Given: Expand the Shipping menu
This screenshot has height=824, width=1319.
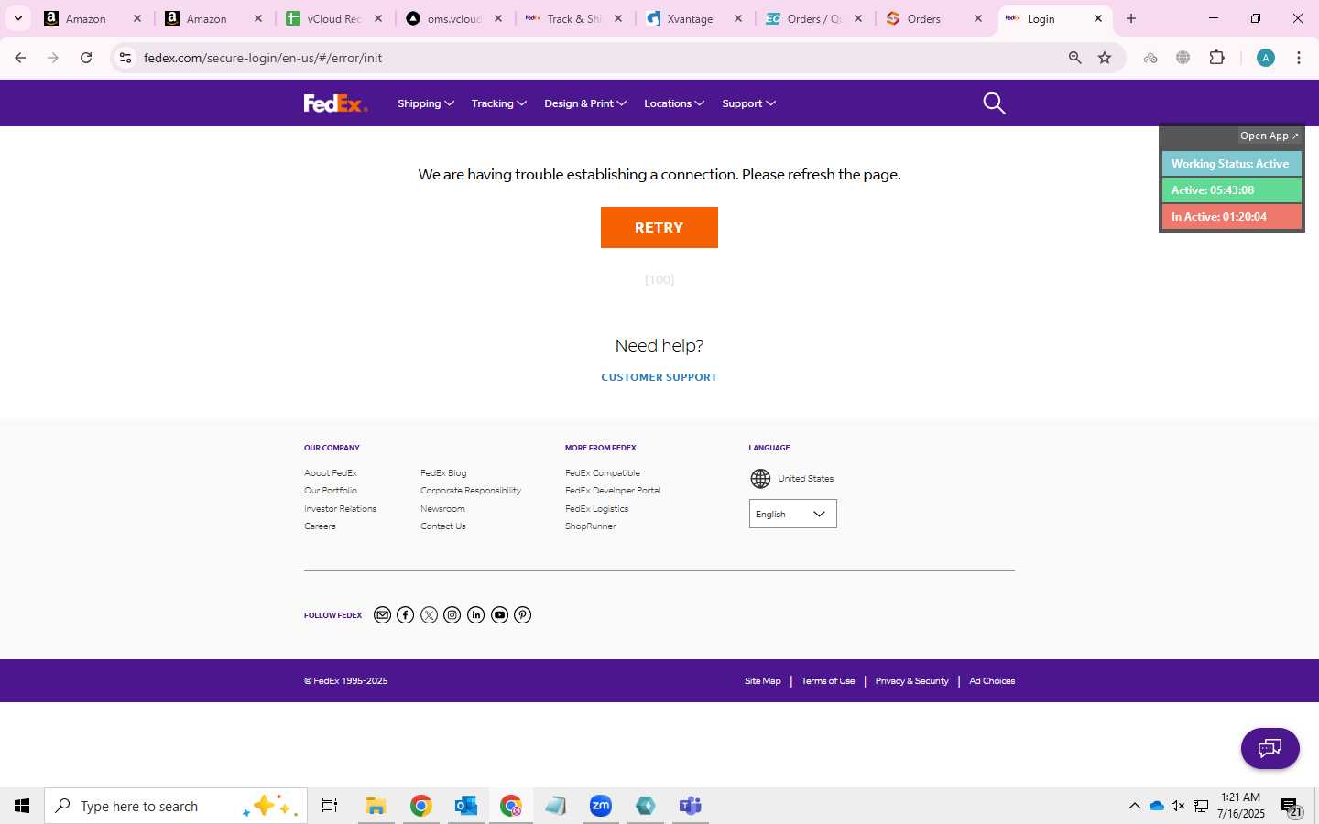Looking at the screenshot, I should 426,103.
